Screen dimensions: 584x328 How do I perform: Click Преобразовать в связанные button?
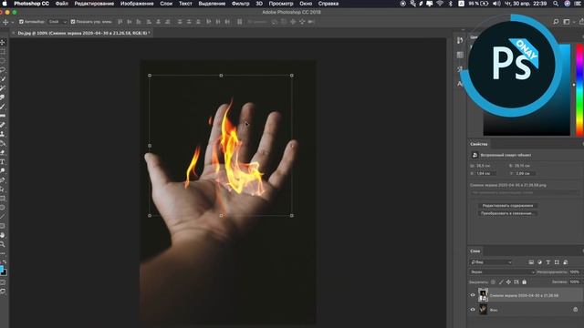(x=507, y=213)
